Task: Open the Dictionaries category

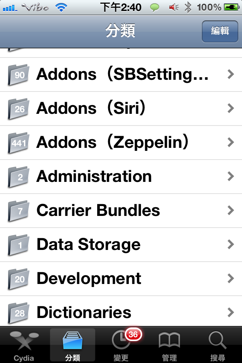Action: 121,311
